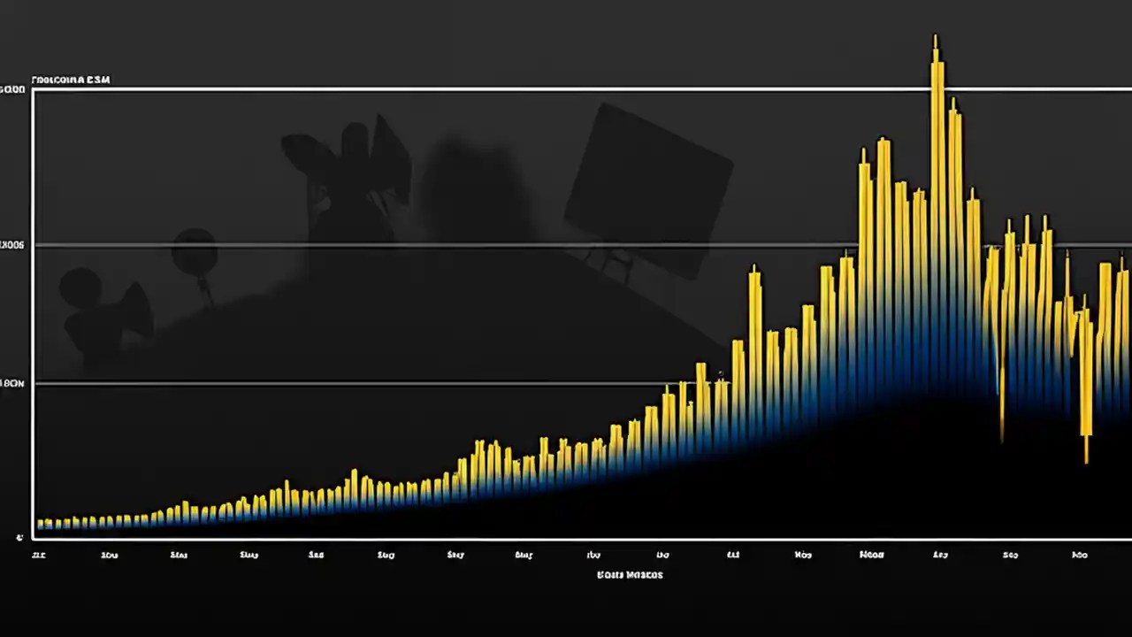Select the first x-axis month label
Image resolution: width=1132 pixels, height=637 pixels.
tap(38, 555)
